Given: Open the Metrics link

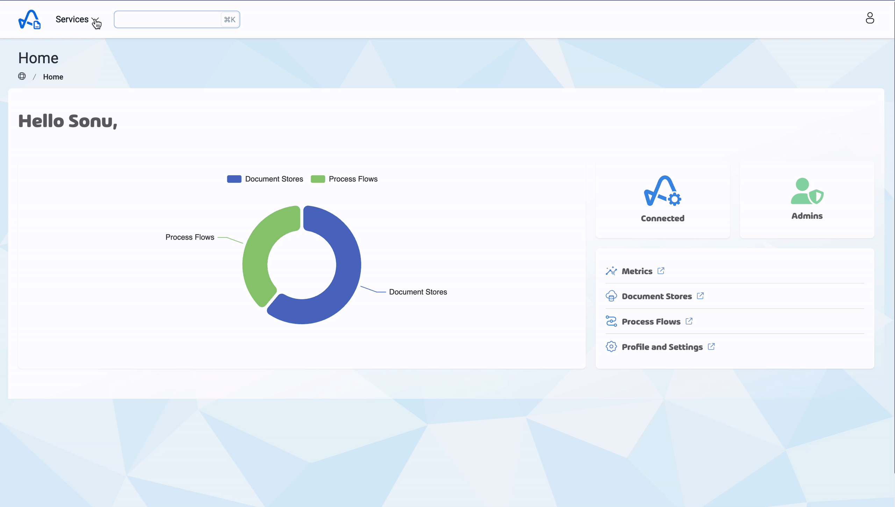Looking at the screenshot, I should point(637,271).
